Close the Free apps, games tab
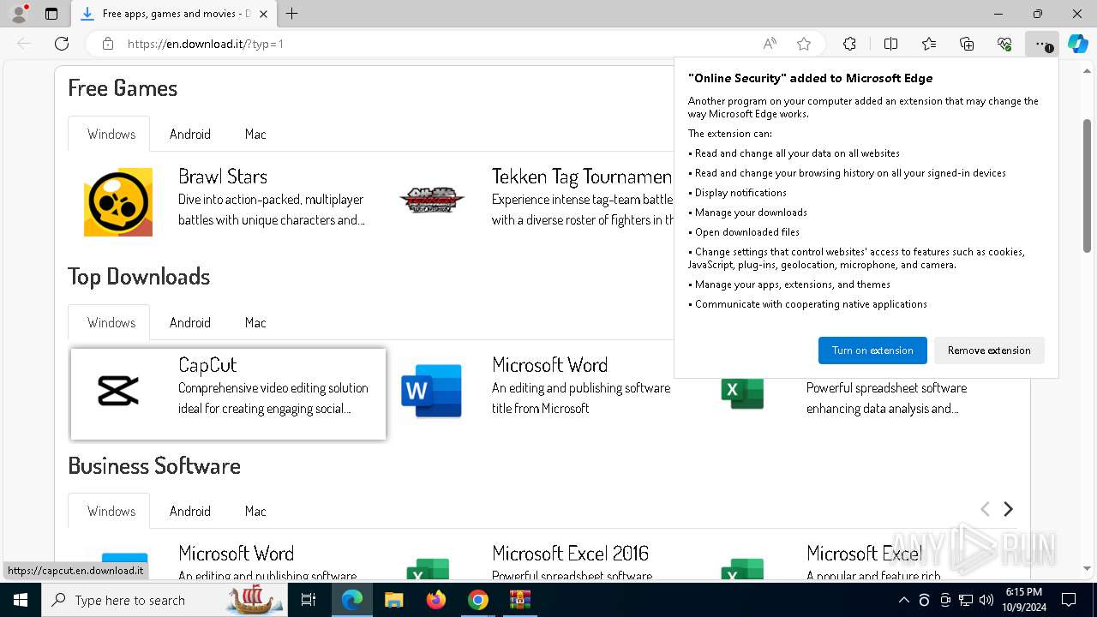 (x=263, y=14)
